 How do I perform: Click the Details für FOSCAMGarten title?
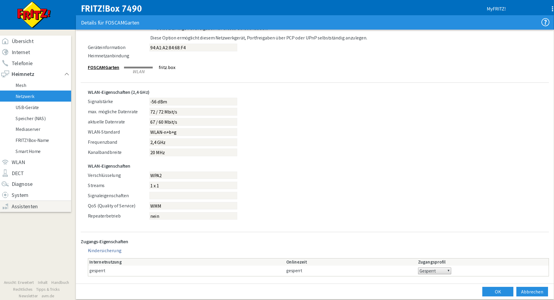coord(110,23)
